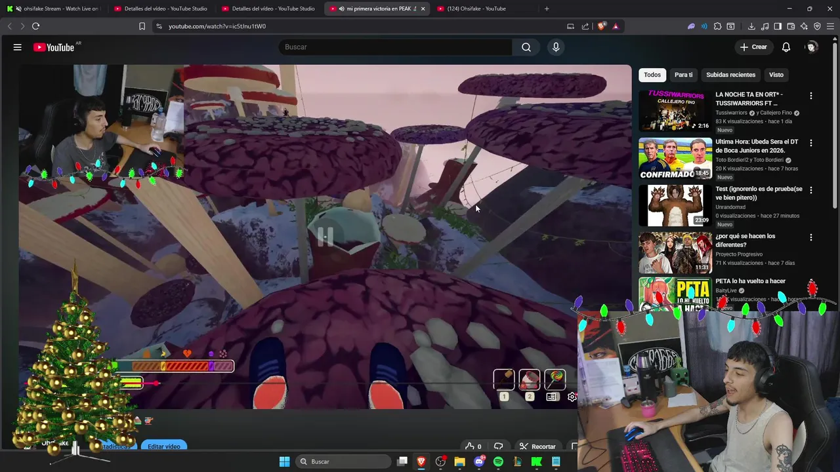Click the Windows taskbar Buscar search box
The width and height of the screenshot is (840, 472).
point(342,462)
